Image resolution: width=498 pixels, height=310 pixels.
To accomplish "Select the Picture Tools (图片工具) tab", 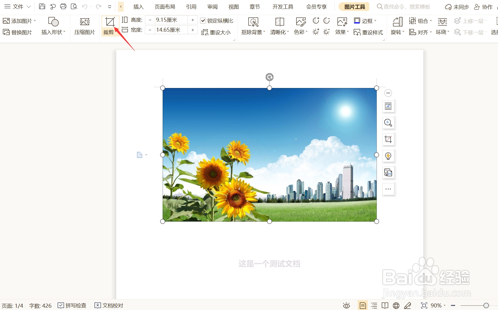I will [354, 7].
